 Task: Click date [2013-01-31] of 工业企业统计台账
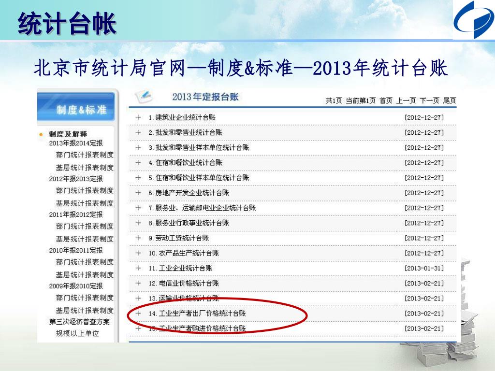(424, 268)
